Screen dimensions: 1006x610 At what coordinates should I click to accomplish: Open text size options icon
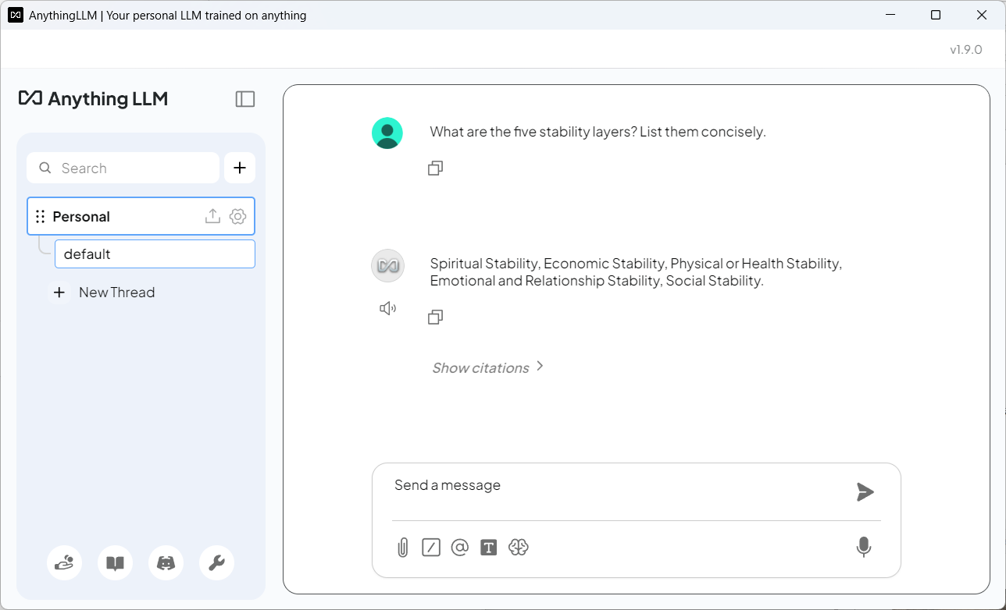pyautogui.click(x=489, y=548)
